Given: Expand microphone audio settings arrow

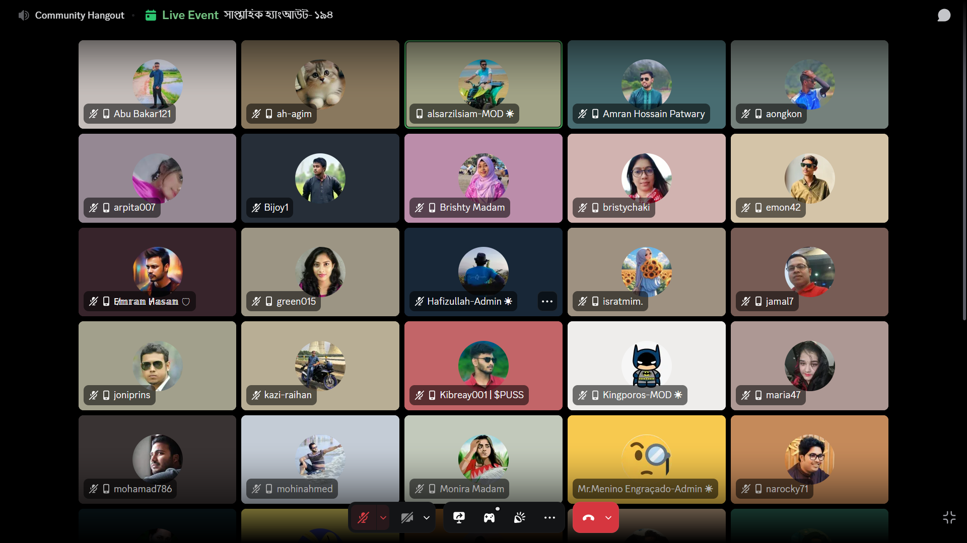Looking at the screenshot, I should pos(383,517).
